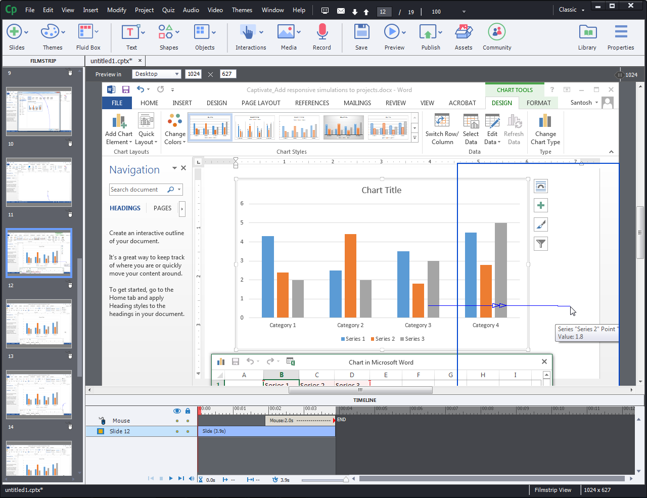Viewport: 647px width, 498px height.
Task: Click the preview width field 1024
Action: [x=194, y=74]
